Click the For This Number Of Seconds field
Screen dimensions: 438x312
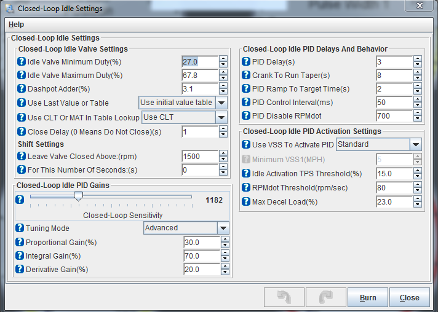[200, 170]
